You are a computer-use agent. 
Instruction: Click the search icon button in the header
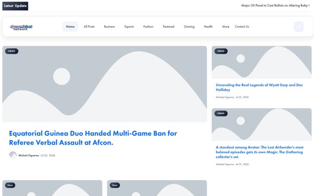tap(299, 27)
